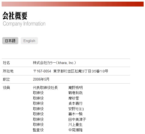Click the red gradient header bar
This screenshot has width=145, height=134.
[73, 4]
